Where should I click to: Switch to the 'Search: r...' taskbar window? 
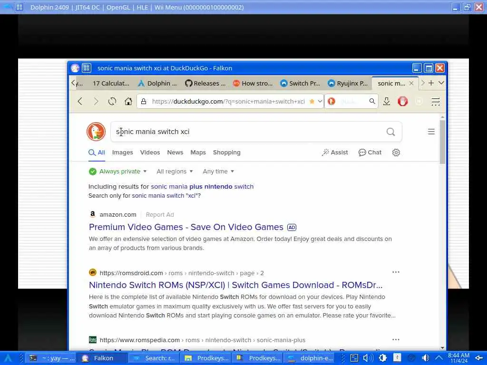154,358
